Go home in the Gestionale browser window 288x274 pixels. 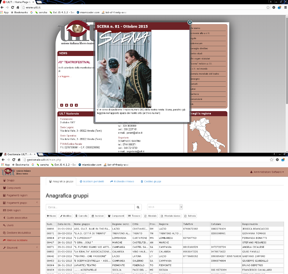click(19, 160)
